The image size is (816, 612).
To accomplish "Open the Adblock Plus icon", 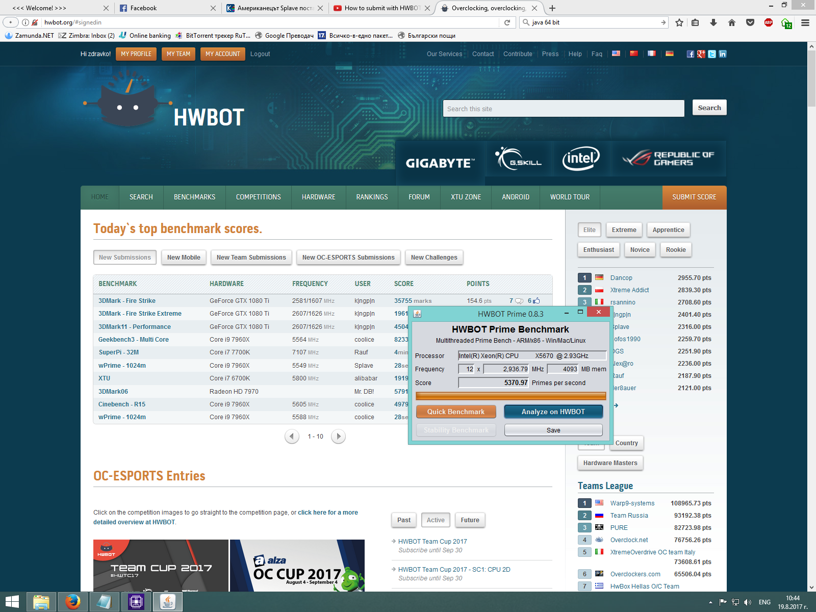I will [x=769, y=22].
